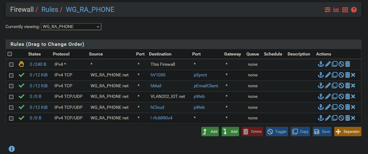Edit the hMail rule with pencil icon
368x154 pixels.
327,86
